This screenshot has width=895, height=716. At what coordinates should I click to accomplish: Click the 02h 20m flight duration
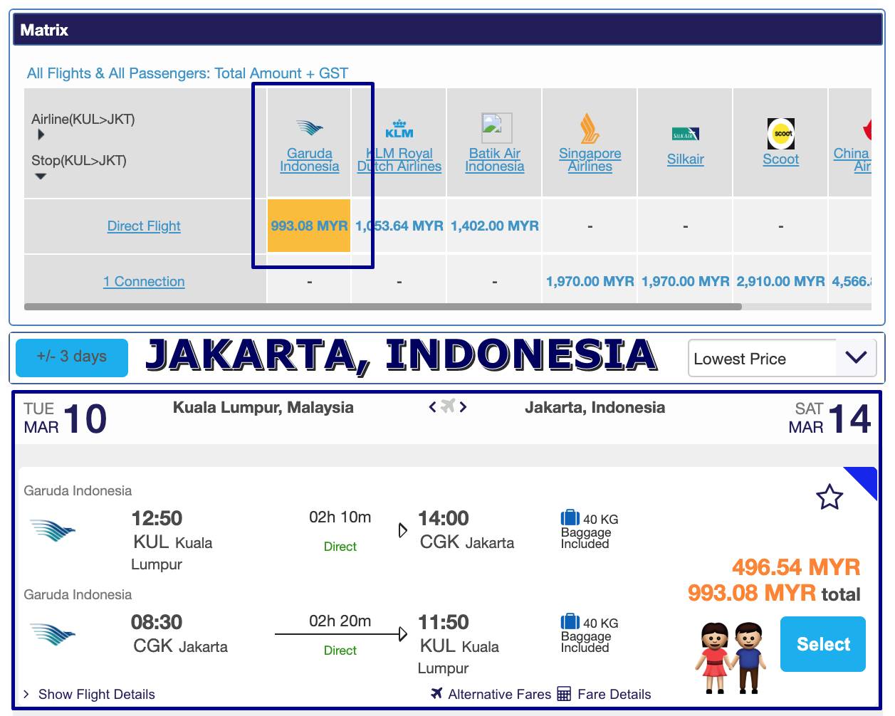pyautogui.click(x=340, y=621)
